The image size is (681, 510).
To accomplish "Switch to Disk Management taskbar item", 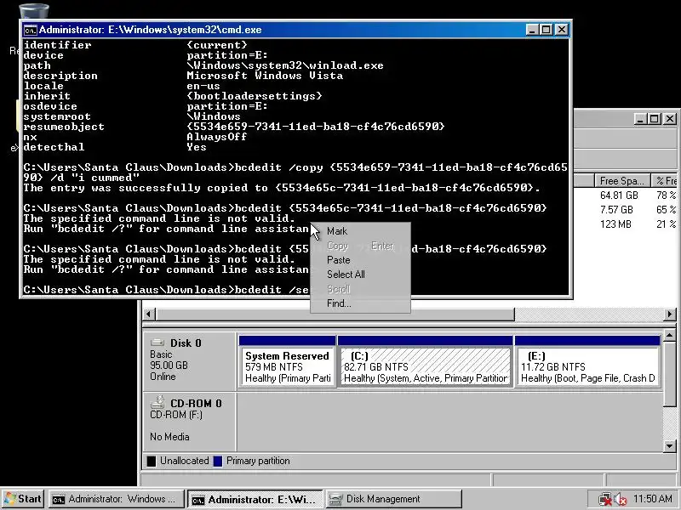I will tap(393, 499).
